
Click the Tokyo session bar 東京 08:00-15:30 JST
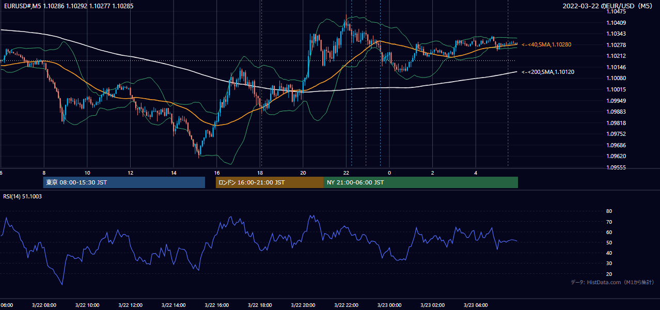124,182
